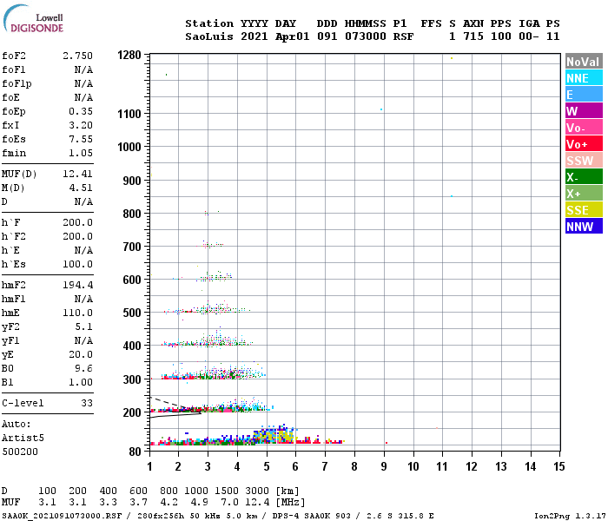Select the NNE cyan legend swatch
The height and width of the screenshot is (521, 608).
coord(584,78)
